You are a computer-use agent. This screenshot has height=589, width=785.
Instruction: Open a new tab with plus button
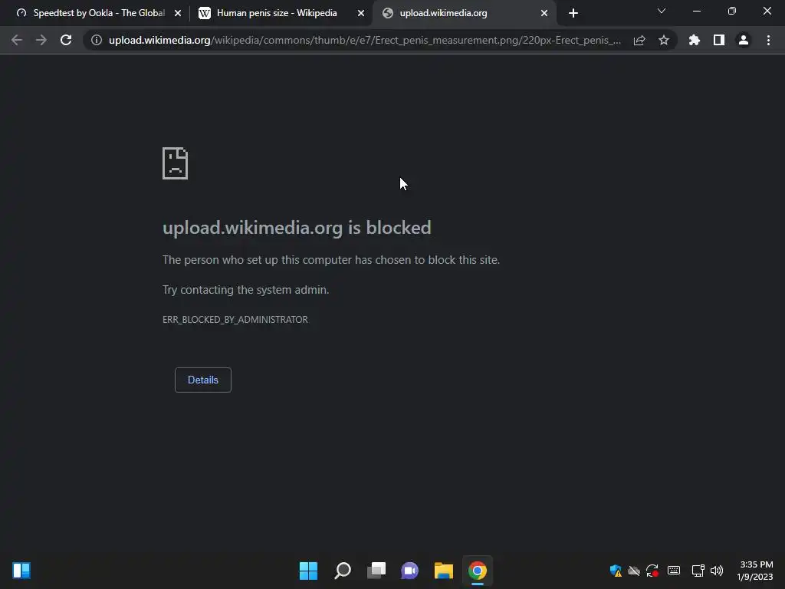[x=573, y=13]
